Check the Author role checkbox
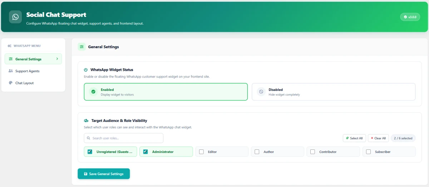 tap(257, 152)
